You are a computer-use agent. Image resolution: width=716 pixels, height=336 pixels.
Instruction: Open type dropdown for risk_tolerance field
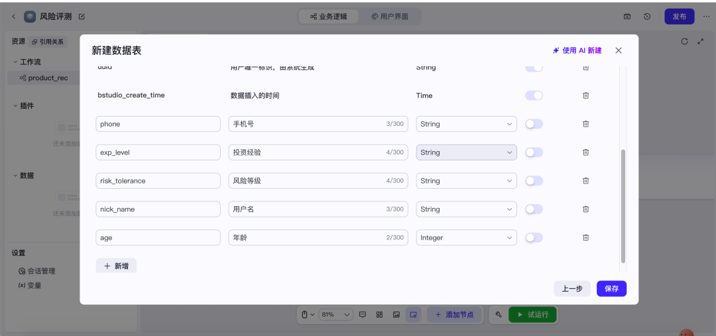coord(466,181)
